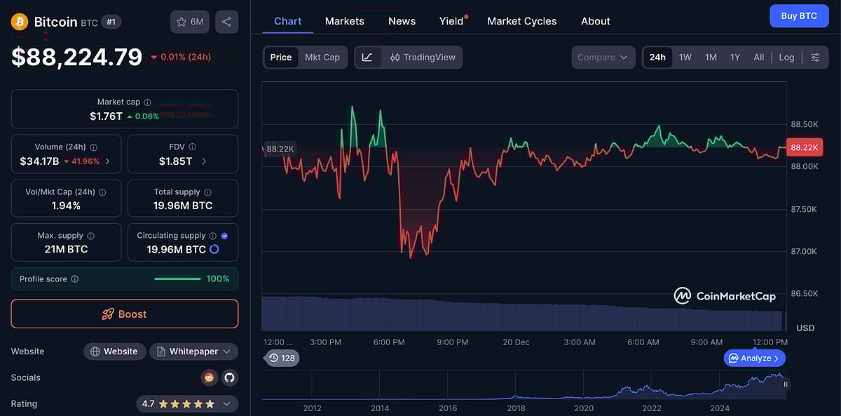The height and width of the screenshot is (416, 841).
Task: Toggle the 6M watchlist star
Action: [x=189, y=22]
